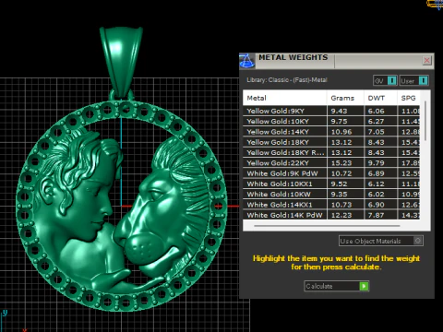Sort by the Metal column header
The height and width of the screenshot is (332, 443).
(x=285, y=98)
